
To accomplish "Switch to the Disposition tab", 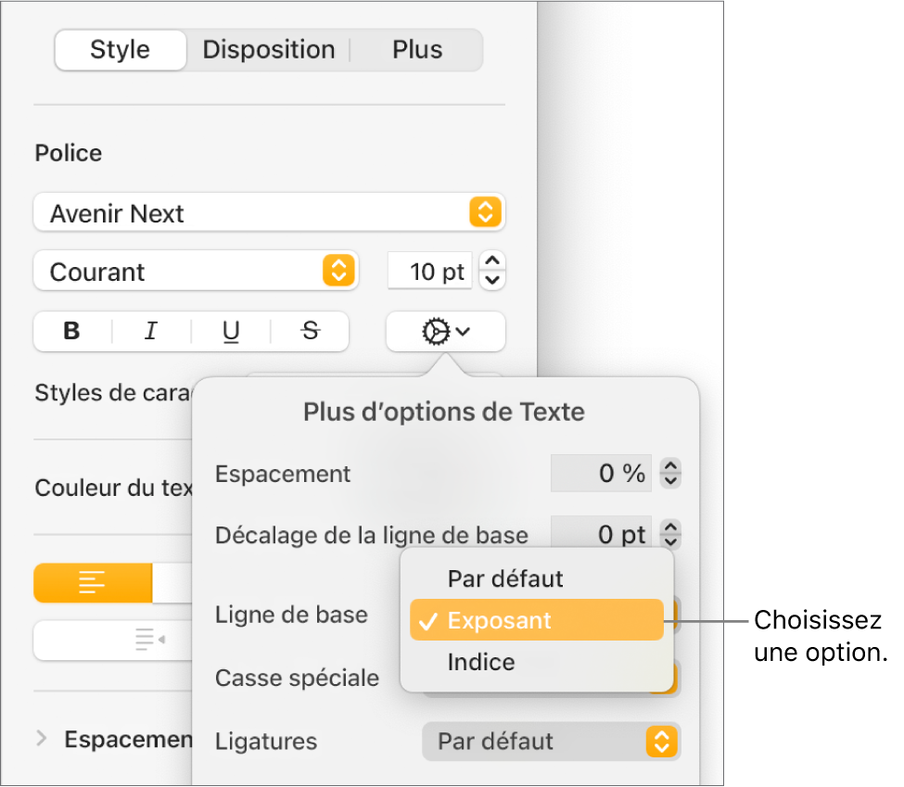I will [269, 50].
